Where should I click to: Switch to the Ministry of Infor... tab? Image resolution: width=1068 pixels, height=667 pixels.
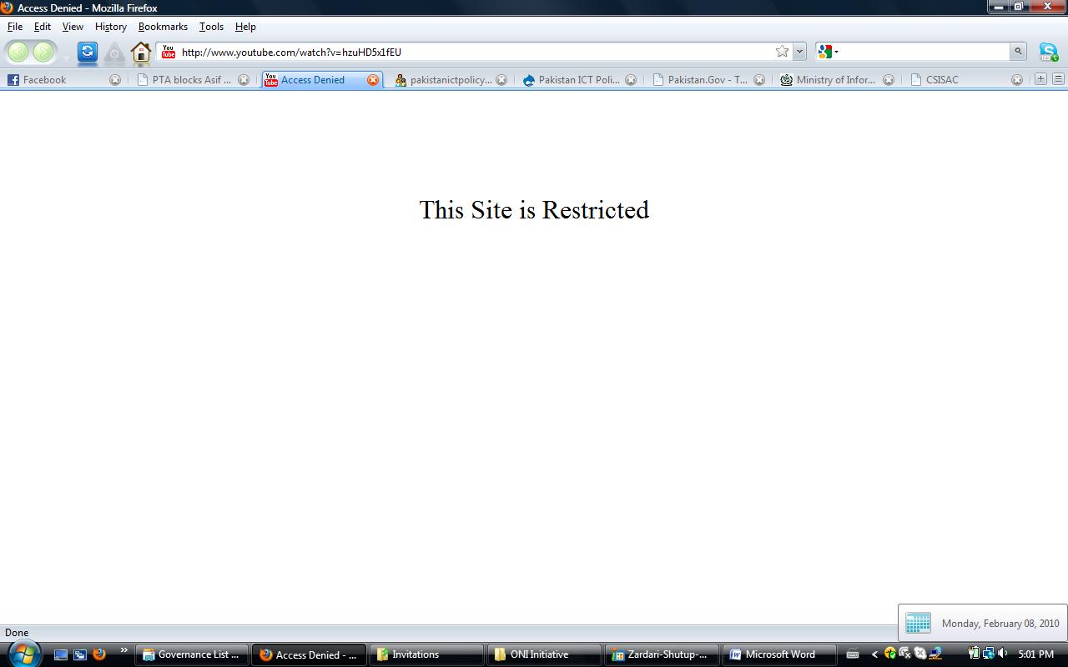click(834, 80)
